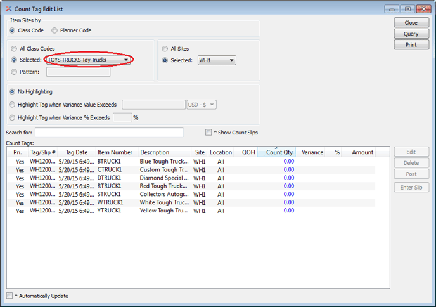Click into the Search for field
This screenshot has height=307, width=436.
(x=109, y=133)
